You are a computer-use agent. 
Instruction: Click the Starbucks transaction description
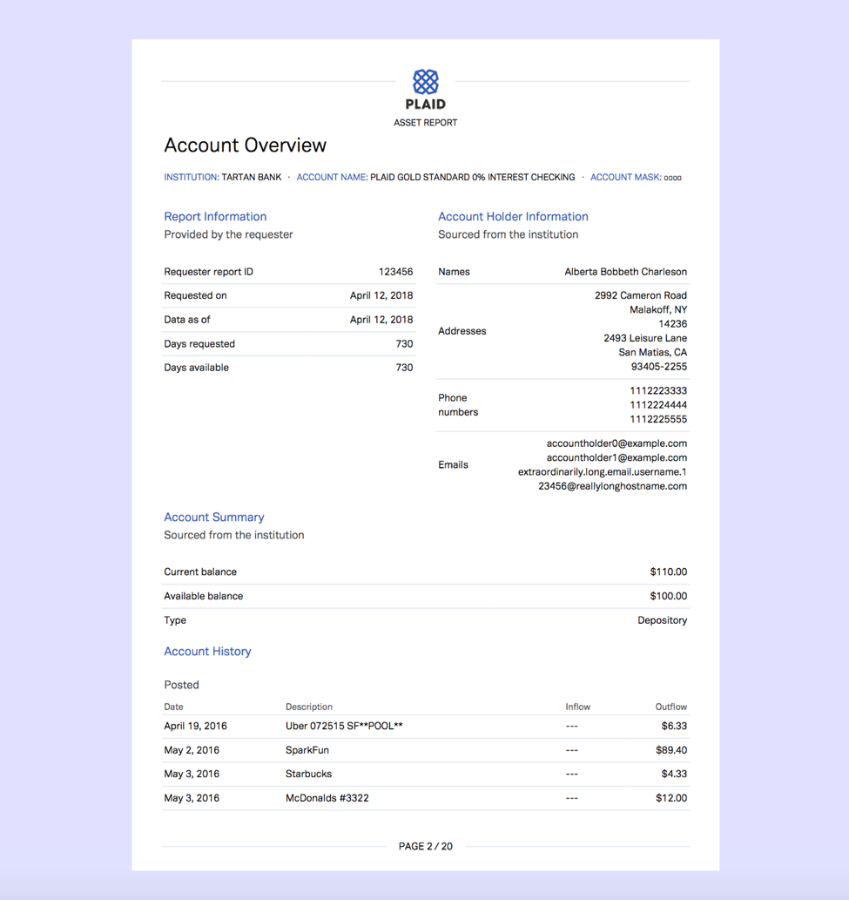coord(308,774)
